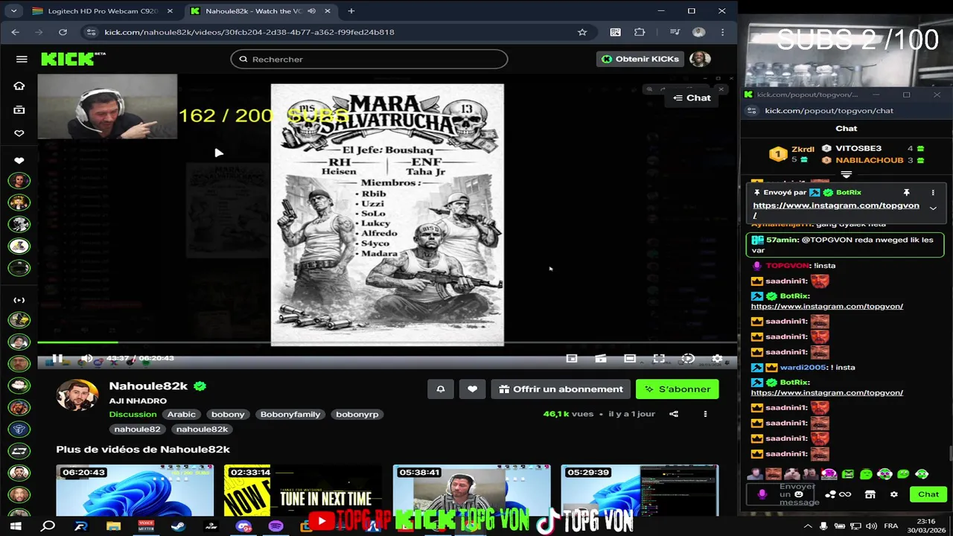
Task: Mute the video player volume
Action: click(x=86, y=358)
